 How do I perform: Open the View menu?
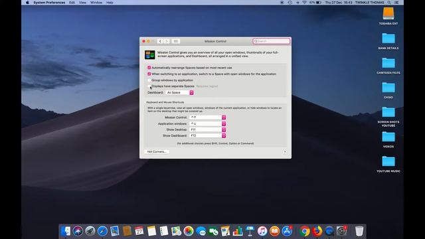82,3
